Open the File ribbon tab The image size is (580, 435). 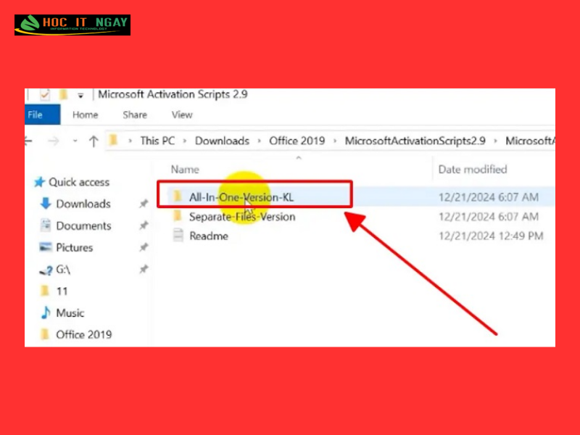pyautogui.click(x=42, y=115)
